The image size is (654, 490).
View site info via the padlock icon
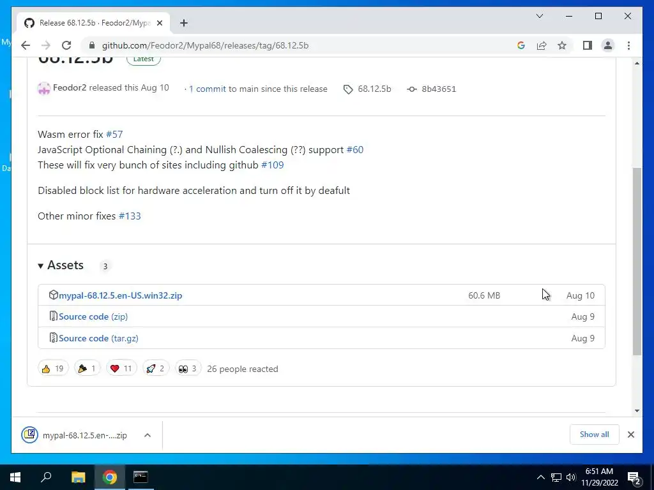click(92, 45)
